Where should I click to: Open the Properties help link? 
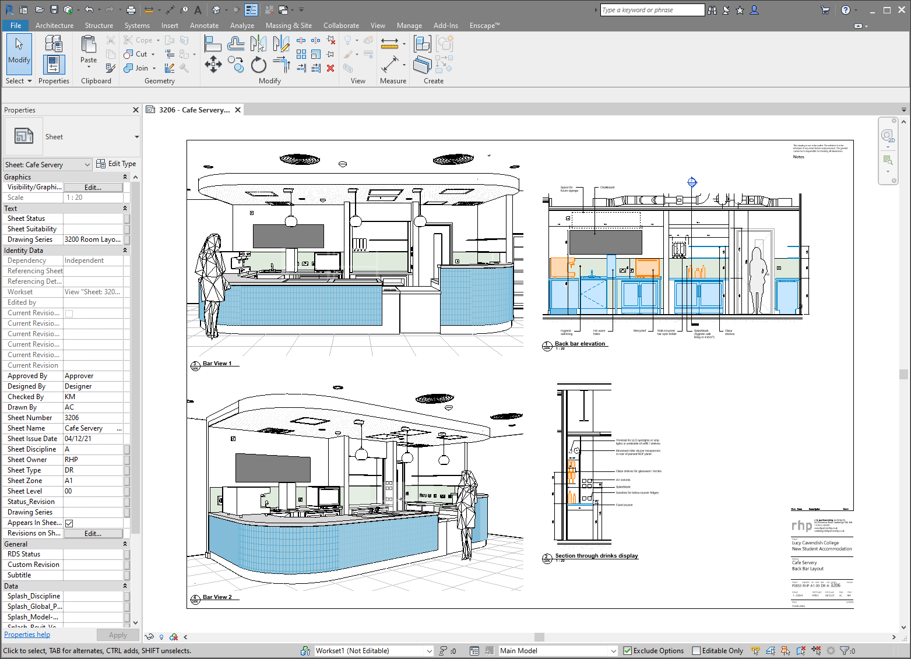click(x=27, y=635)
